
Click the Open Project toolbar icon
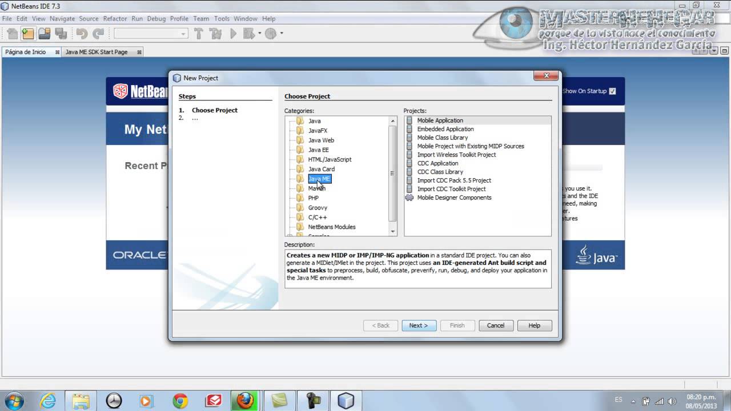[x=45, y=34]
